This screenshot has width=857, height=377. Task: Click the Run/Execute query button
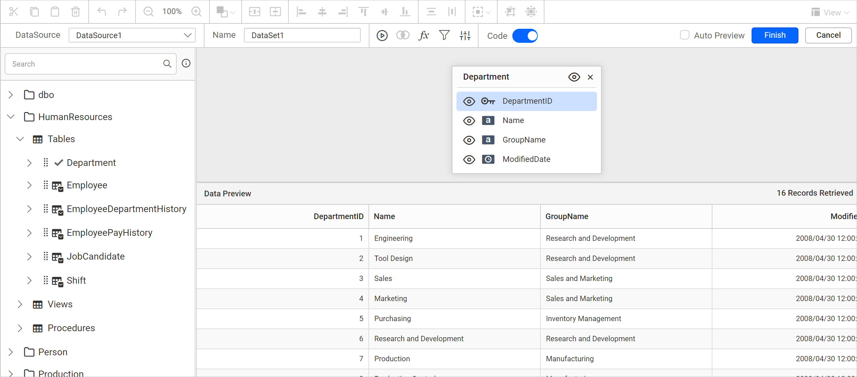coord(382,35)
